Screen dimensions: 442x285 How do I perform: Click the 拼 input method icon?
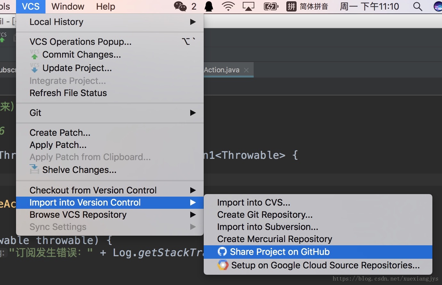(x=291, y=6)
